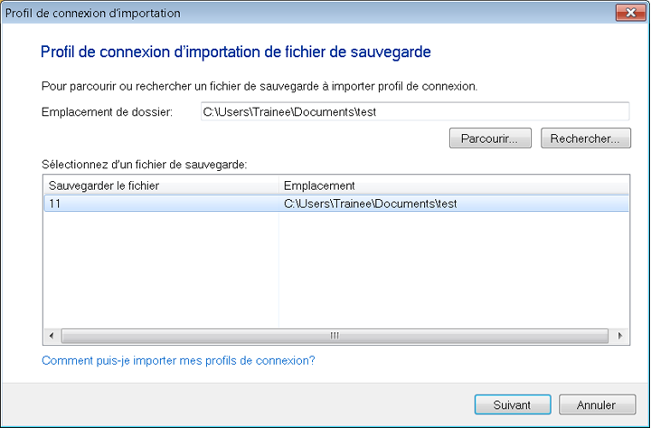
Task: Click empty area of the backup file list
Action: (335, 271)
